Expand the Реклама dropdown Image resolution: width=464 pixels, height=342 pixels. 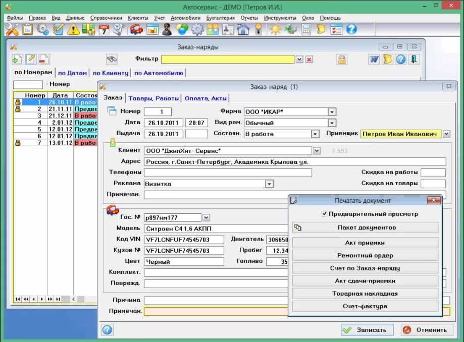(x=270, y=184)
